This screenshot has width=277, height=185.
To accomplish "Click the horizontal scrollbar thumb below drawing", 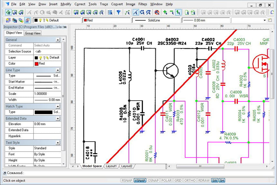I will coord(200,166).
